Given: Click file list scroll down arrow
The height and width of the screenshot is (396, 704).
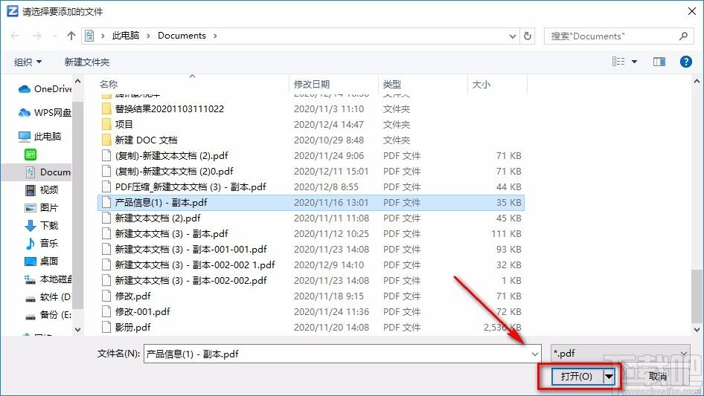Looking at the screenshot, I should coord(697,330).
